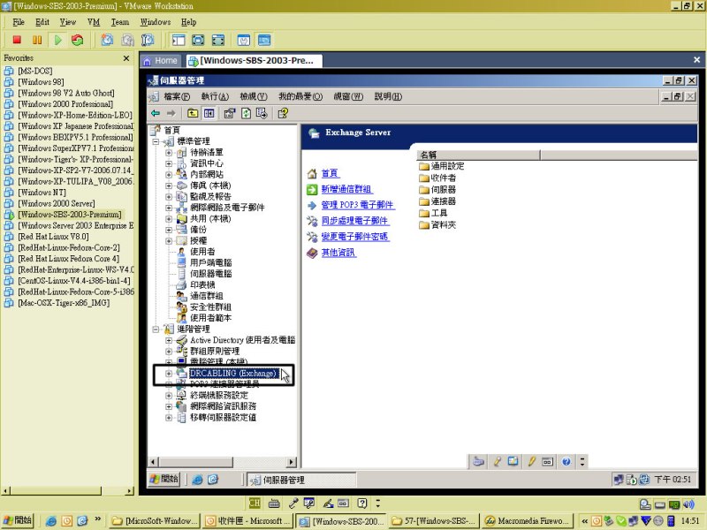The image size is (707, 530).
Task: Select [Windows 2000 Server] in Favorites list
Action: click(x=57, y=204)
